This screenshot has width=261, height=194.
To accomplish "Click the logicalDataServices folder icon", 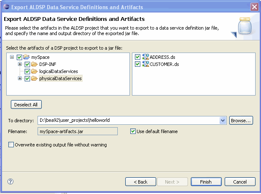I will (35, 71).
